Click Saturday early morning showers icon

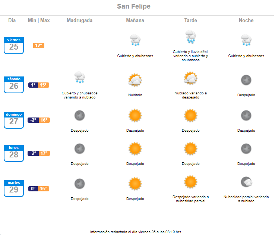tap(80, 77)
